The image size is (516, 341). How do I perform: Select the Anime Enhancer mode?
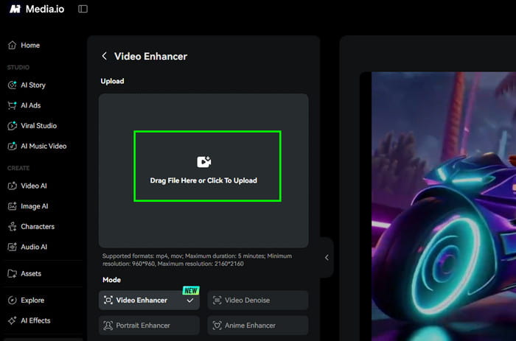click(x=258, y=326)
